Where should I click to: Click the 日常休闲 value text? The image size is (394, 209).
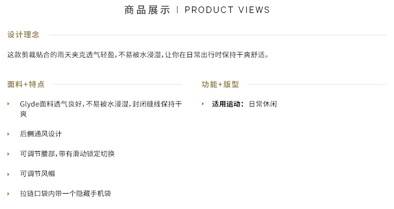[x=263, y=104]
